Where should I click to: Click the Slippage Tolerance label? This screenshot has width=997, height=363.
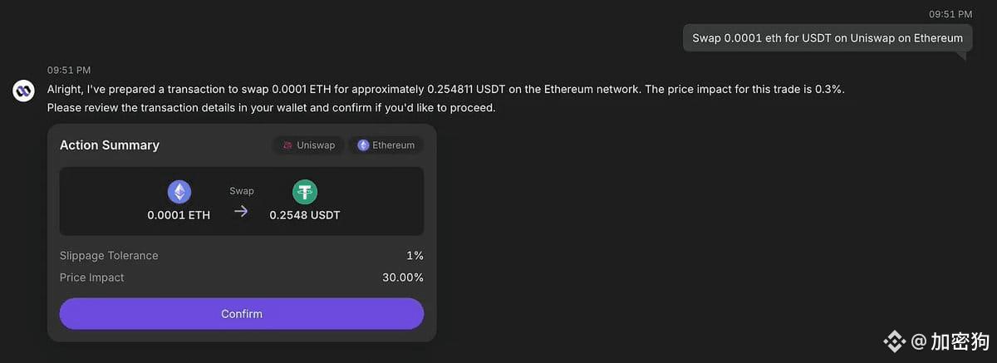pos(109,256)
